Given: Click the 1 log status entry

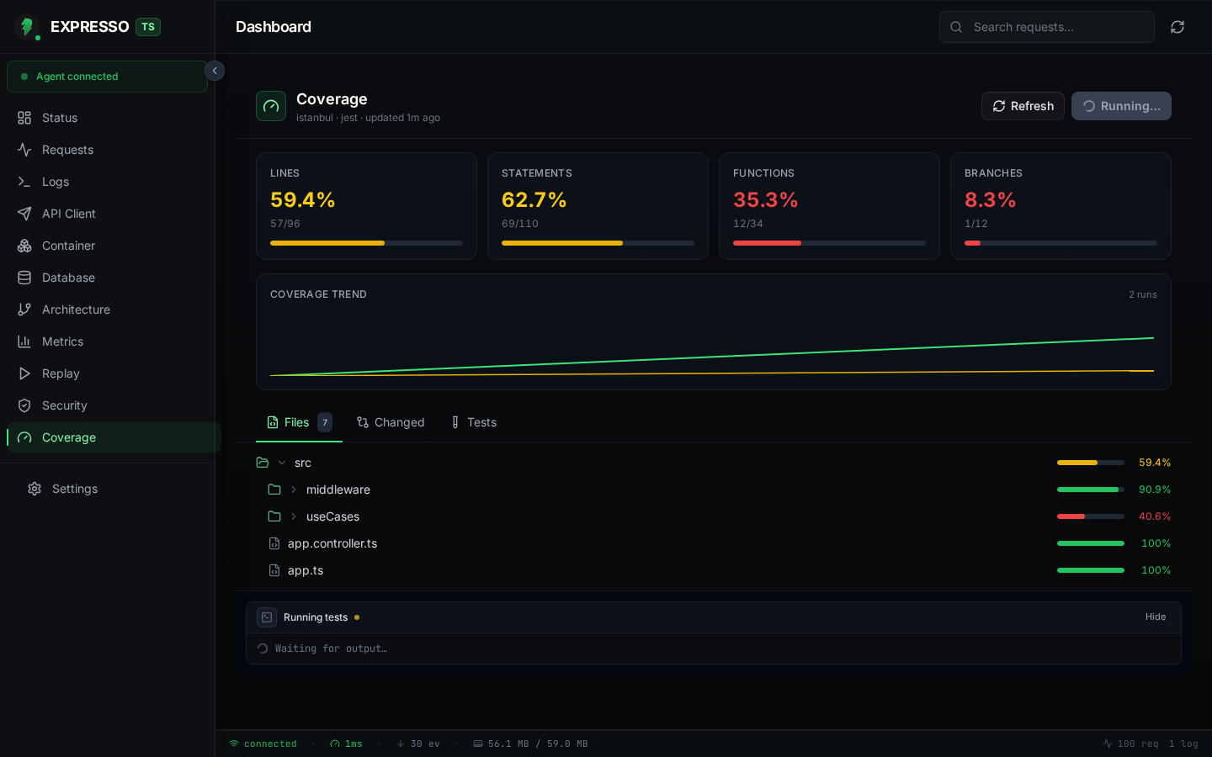Looking at the screenshot, I should click(x=1183, y=744).
